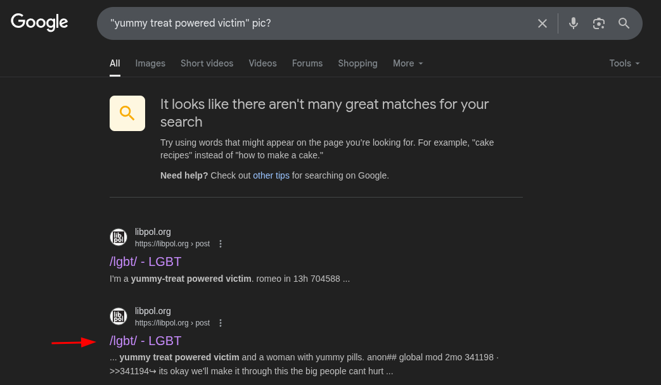This screenshot has width=661, height=385.
Task: Open three-dot menu for second libpol.org result
Action: 221,323
